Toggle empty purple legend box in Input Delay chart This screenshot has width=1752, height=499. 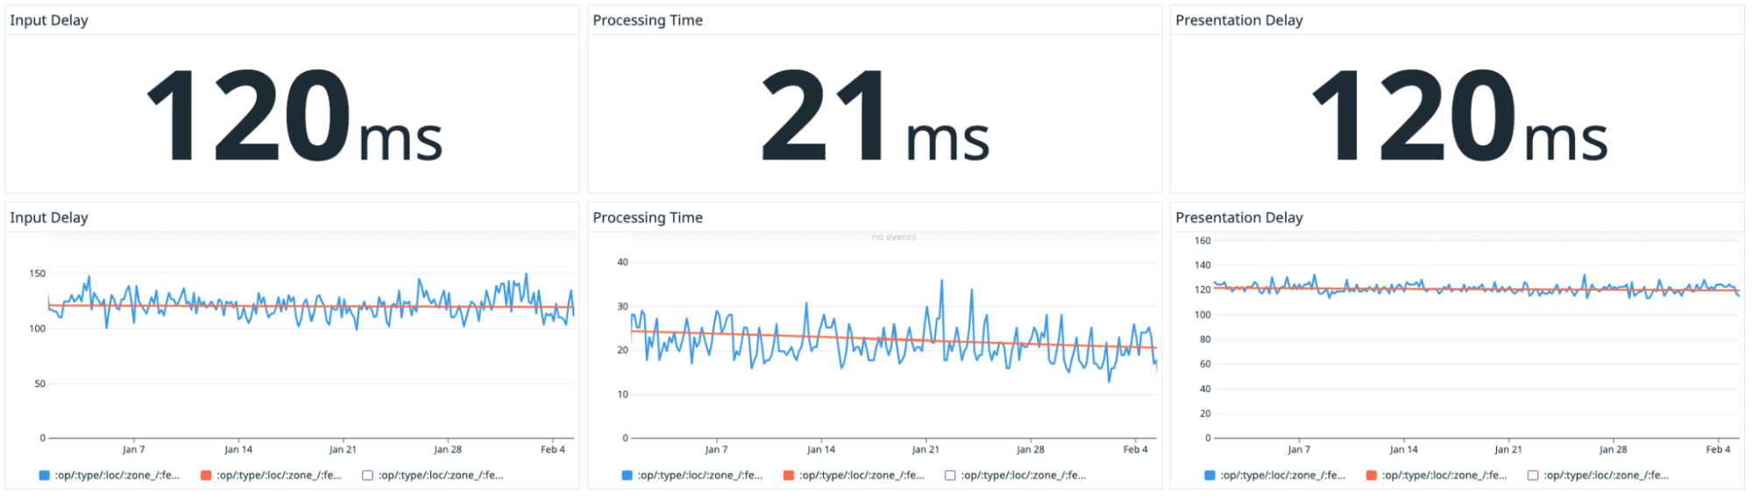click(367, 475)
